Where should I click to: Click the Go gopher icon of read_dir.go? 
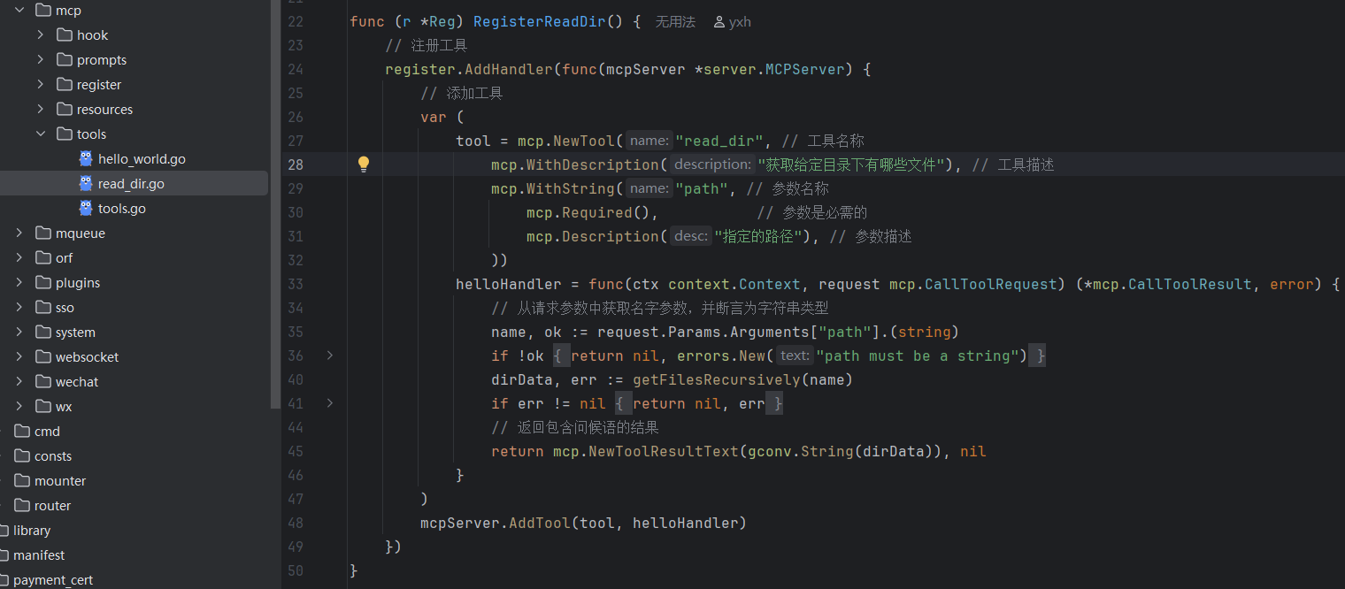coord(86,184)
